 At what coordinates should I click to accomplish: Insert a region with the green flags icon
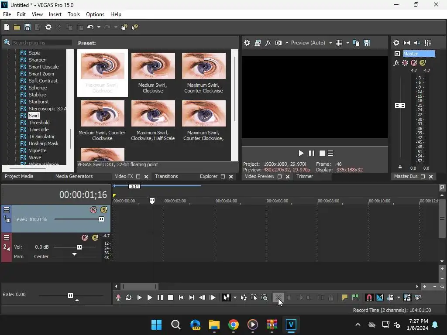355,297
